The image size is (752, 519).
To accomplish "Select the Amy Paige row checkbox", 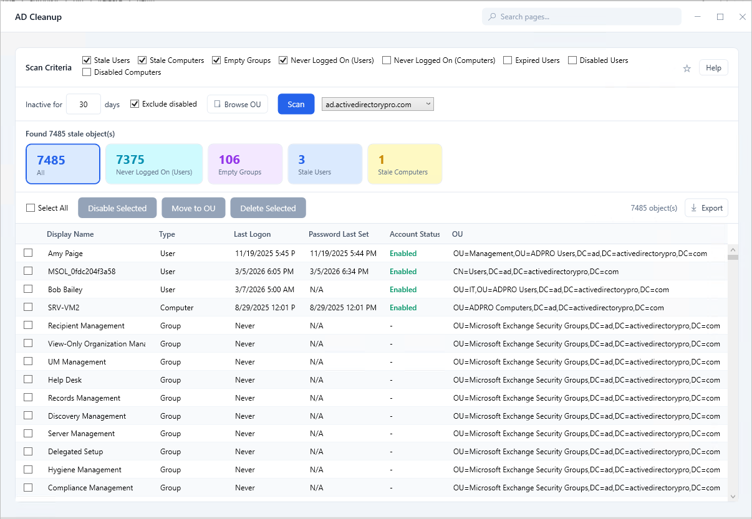I will point(28,253).
